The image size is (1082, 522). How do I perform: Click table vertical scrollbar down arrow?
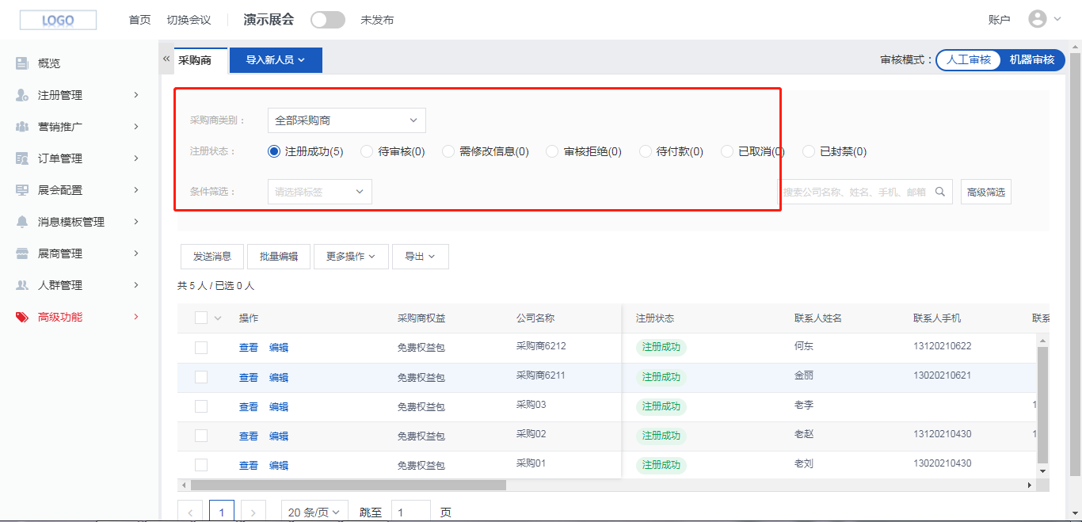click(x=1042, y=471)
